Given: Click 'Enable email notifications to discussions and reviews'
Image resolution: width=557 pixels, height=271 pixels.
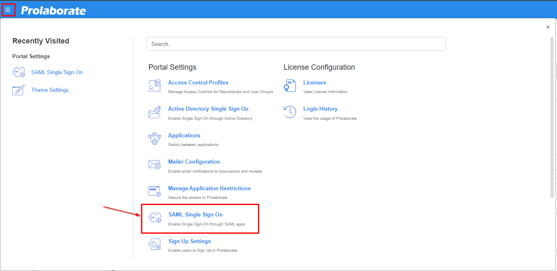Looking at the screenshot, I should (215, 171).
